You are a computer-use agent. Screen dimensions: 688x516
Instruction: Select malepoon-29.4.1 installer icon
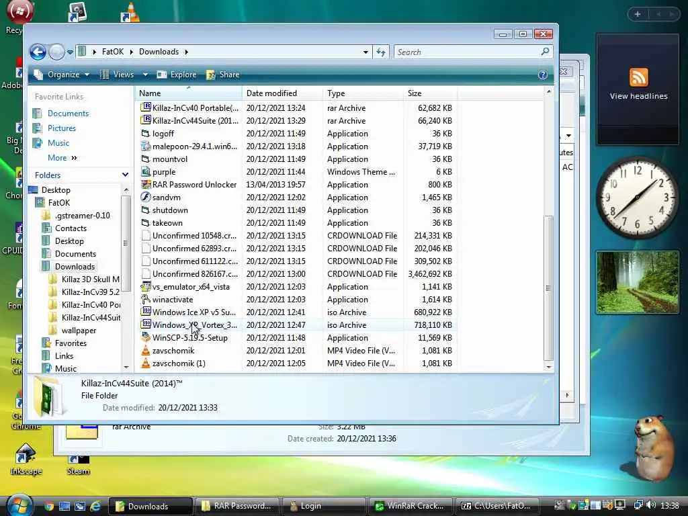pos(146,146)
